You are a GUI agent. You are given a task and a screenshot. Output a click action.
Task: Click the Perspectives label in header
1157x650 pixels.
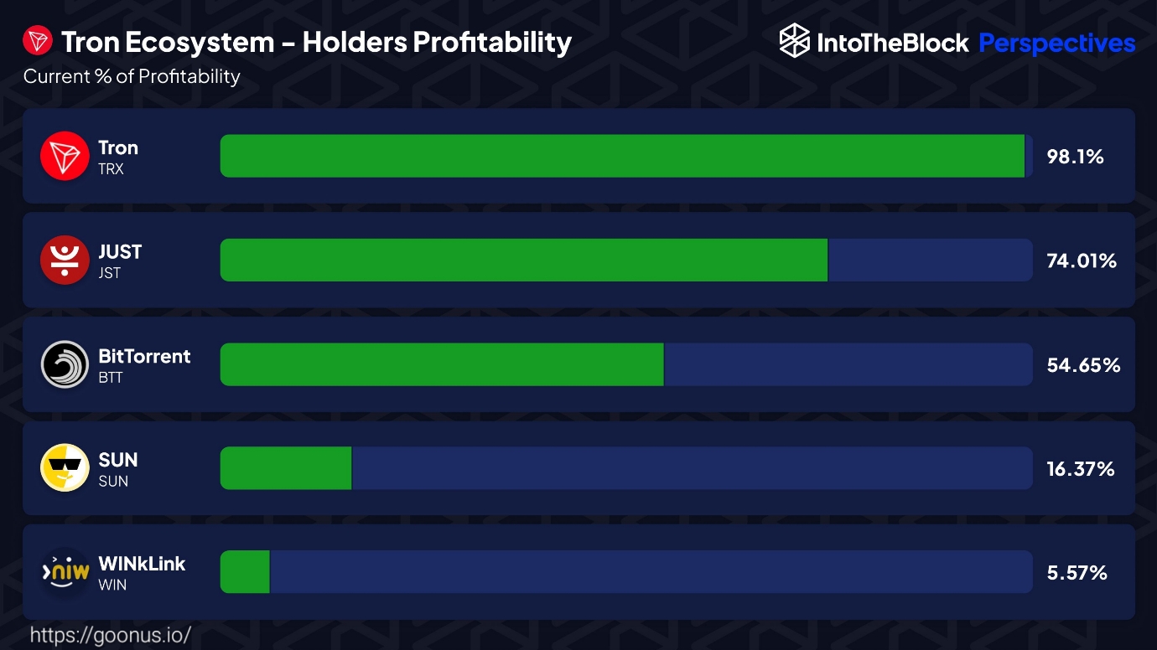pyautogui.click(x=1057, y=43)
